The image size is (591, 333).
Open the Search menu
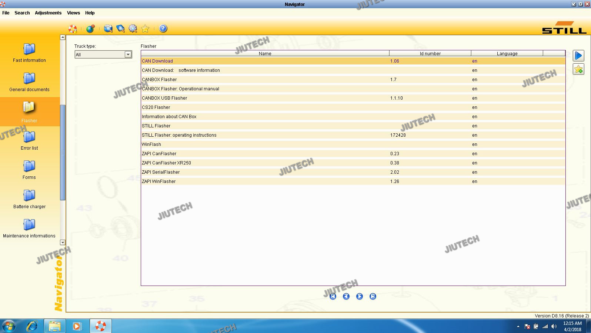click(x=22, y=13)
